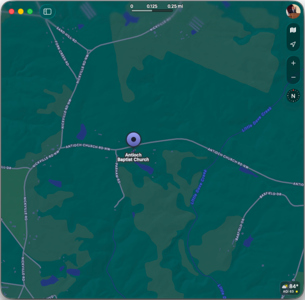Viewport: 305px width, 300px height.
Task: Minimize the Maps window with yellow button
Action: pos(21,12)
